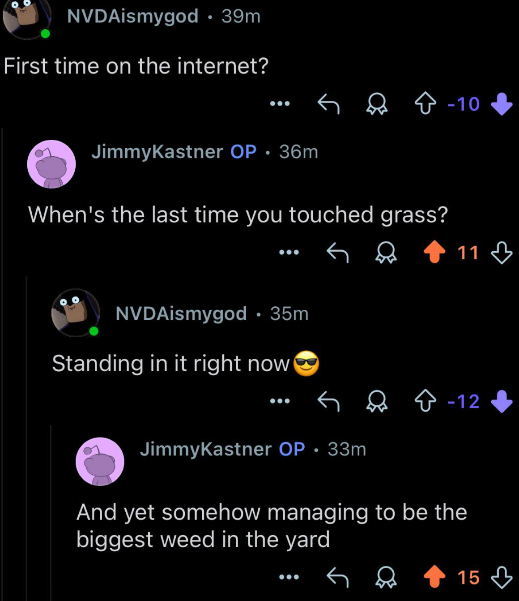Viewport: 519px width, 601px height.
Task: Open NVDAismygod profile from the 39m comment
Action: coord(132,16)
